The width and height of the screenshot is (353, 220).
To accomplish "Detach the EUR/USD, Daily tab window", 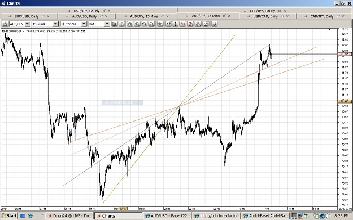I will pos(43,16).
